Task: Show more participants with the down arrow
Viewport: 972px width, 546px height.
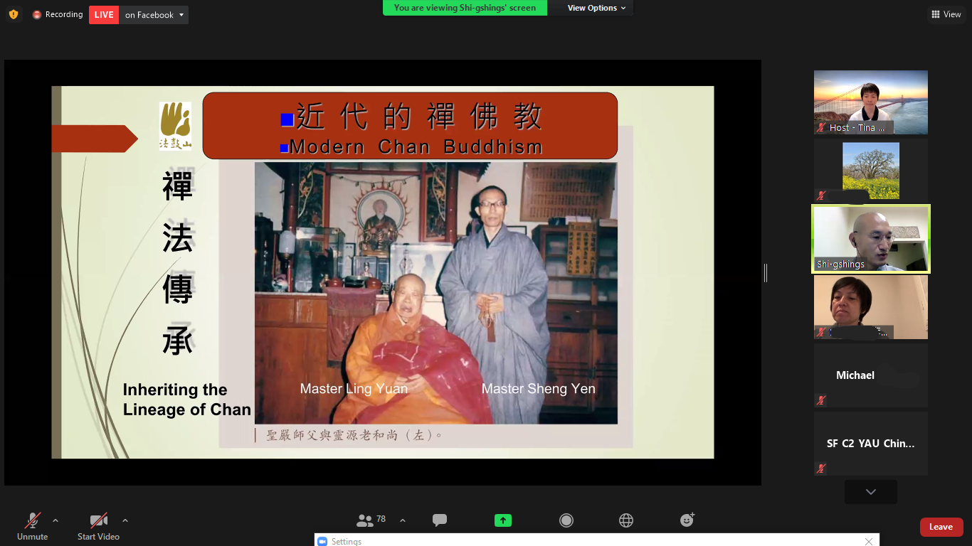Action: (x=871, y=492)
